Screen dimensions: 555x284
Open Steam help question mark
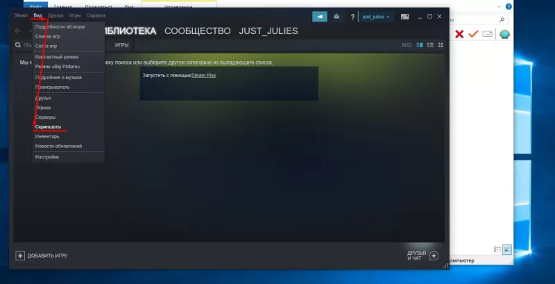pyautogui.click(x=352, y=17)
